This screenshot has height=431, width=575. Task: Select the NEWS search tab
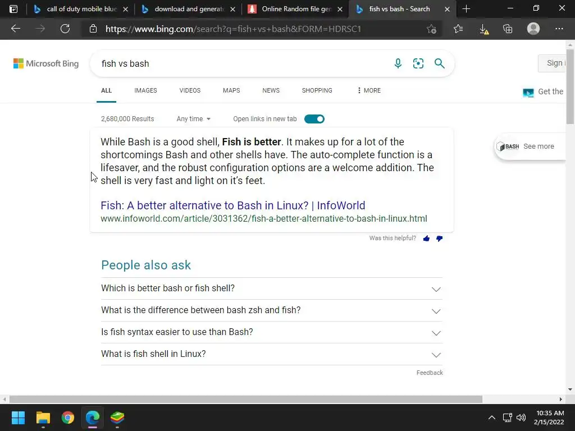click(x=271, y=90)
